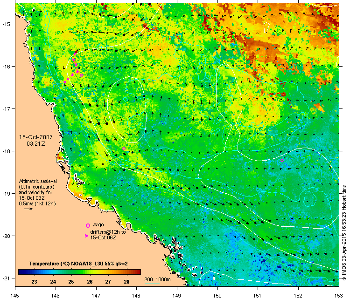Click the dark blue end of temperature bar
The image size is (350, 298).
[x=21, y=272]
